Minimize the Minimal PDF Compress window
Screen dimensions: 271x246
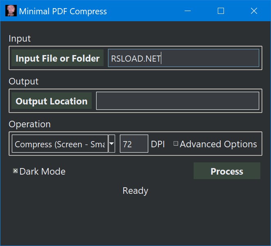tap(188, 11)
